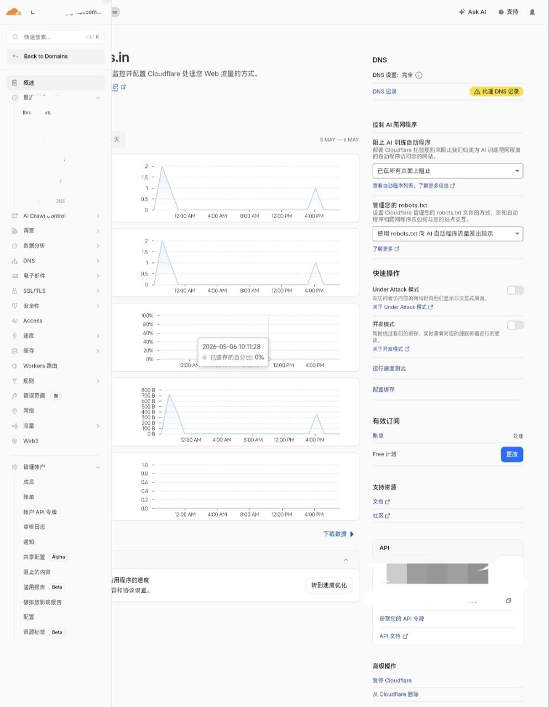
Task: Open the 已在所有页面上阻止 dropdown
Action: coord(448,171)
